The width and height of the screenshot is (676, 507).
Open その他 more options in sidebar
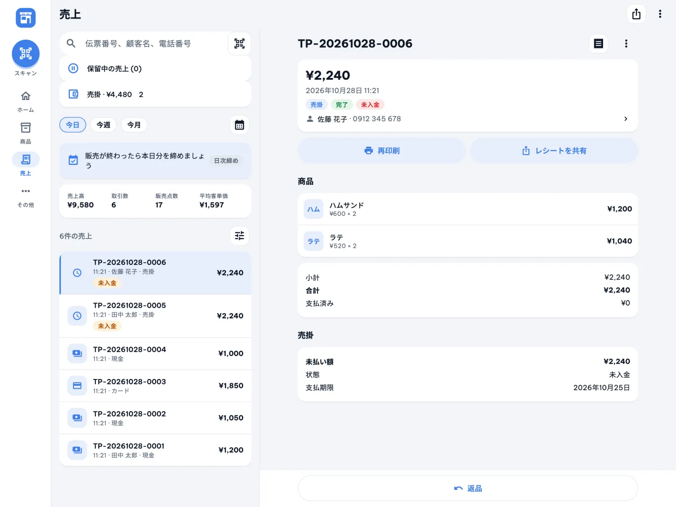(26, 197)
